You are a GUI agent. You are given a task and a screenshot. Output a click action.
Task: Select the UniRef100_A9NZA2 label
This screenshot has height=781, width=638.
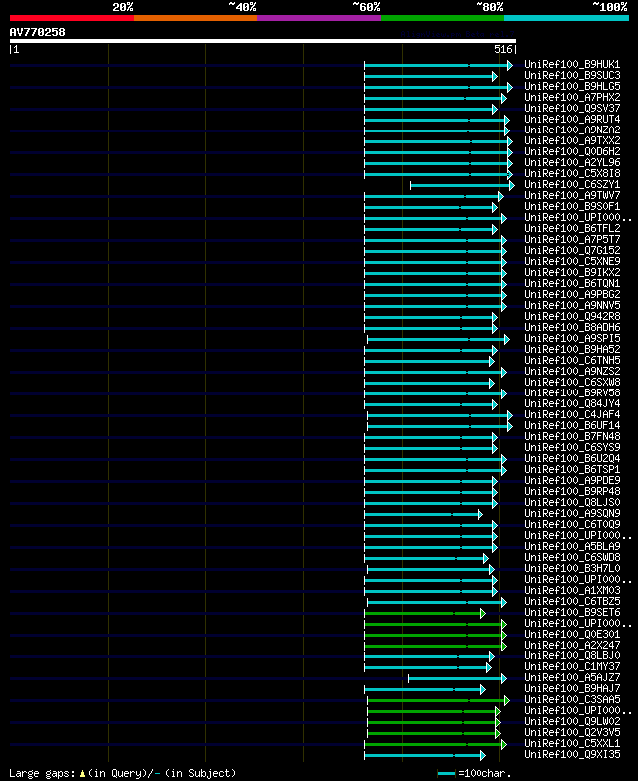pyautogui.click(x=572, y=130)
